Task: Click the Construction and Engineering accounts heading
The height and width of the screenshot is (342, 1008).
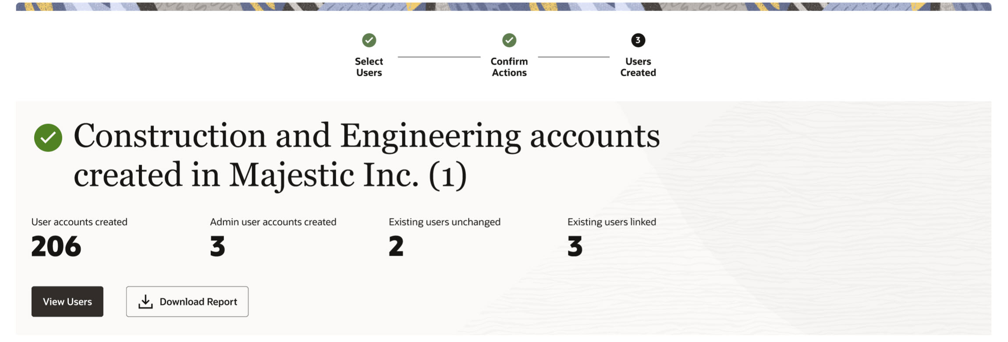Action: (366, 155)
